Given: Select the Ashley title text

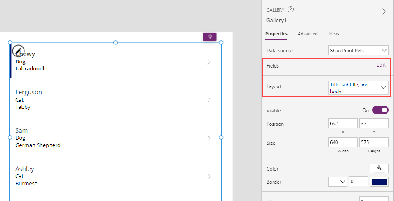Looking at the screenshot, I should (25, 168).
